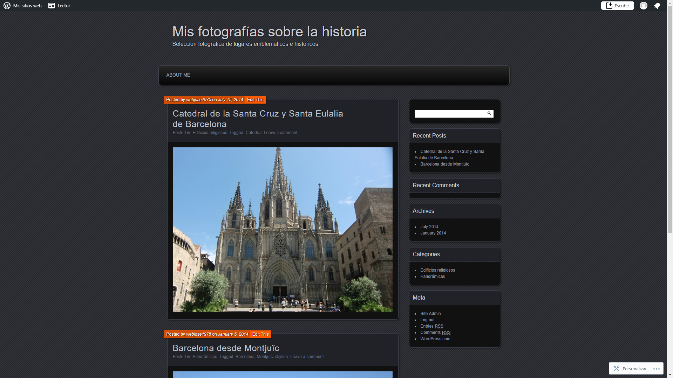Click the search magnifier icon

pos(489,113)
